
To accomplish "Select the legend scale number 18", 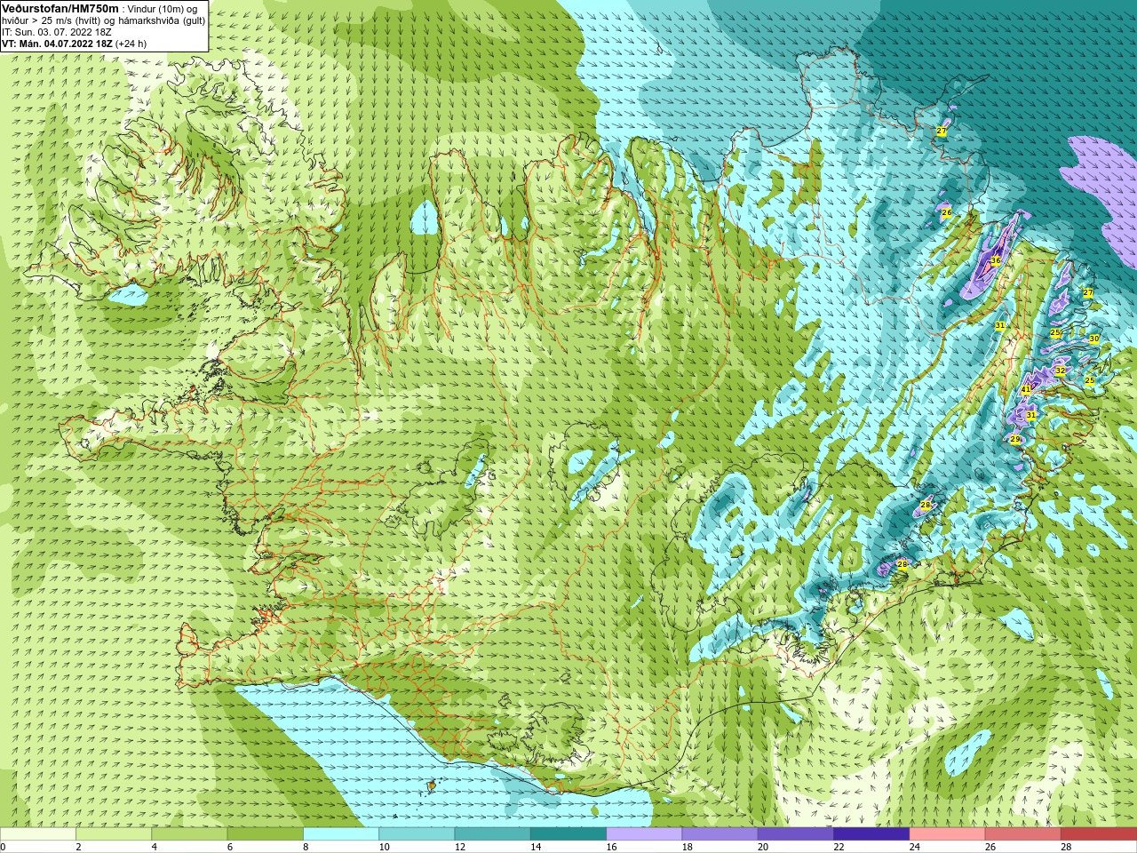I will pos(688,847).
